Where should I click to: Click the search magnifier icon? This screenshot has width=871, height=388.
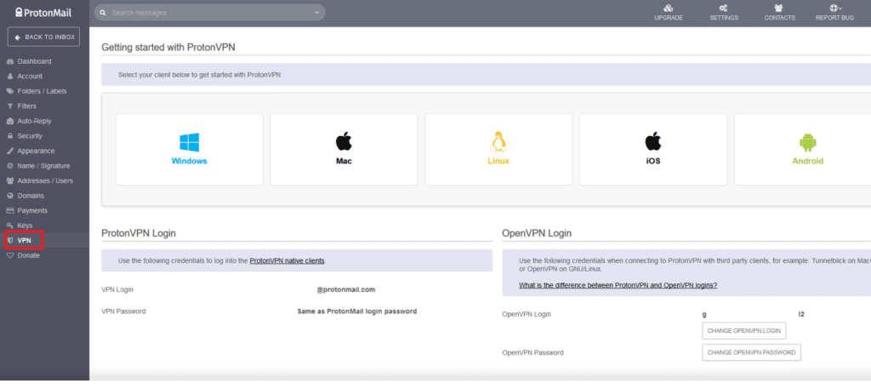click(103, 12)
